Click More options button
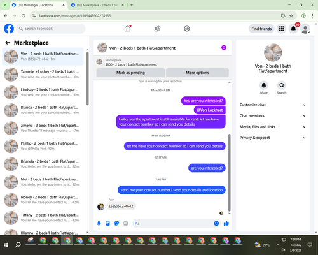Viewport: 318px width, 255px height. [197, 73]
